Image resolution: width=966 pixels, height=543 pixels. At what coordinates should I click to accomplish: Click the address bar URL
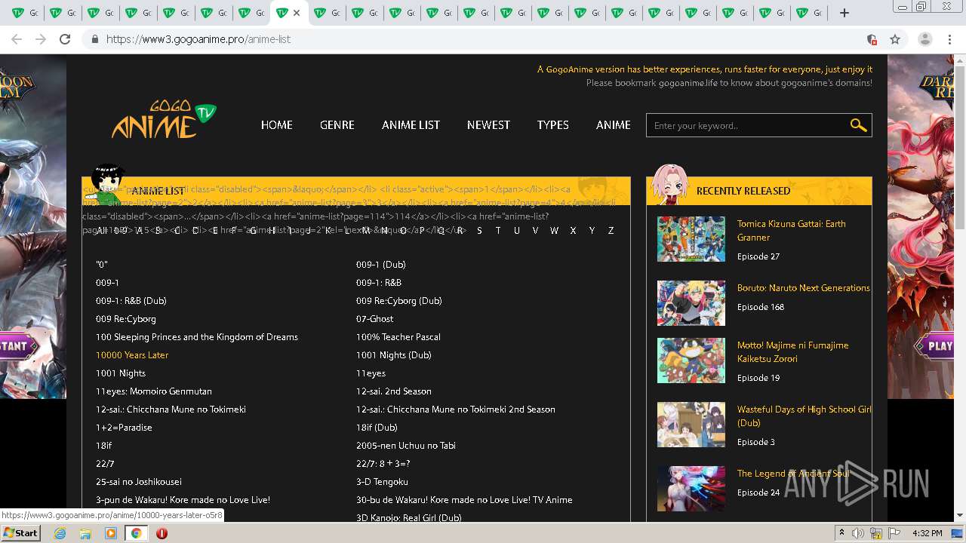(x=198, y=39)
